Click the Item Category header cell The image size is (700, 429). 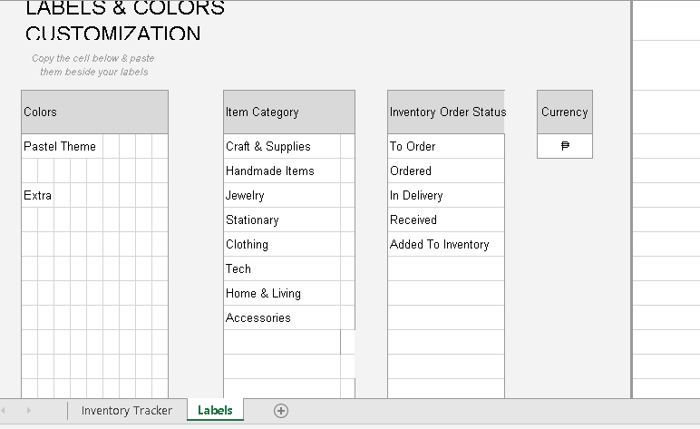pos(288,112)
